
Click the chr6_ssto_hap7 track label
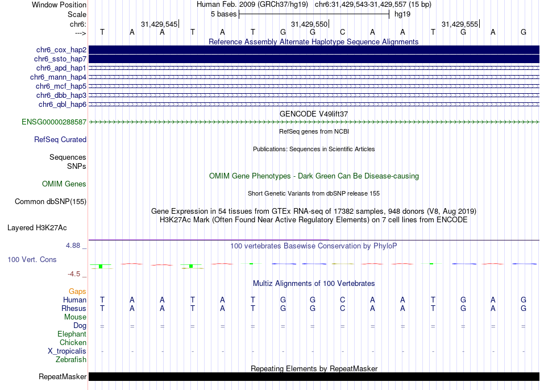point(60,59)
